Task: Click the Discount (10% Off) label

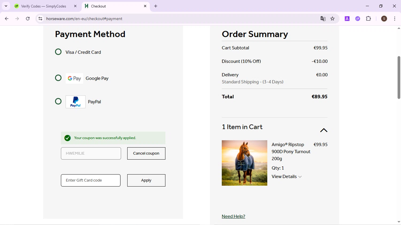Action: 241,61
